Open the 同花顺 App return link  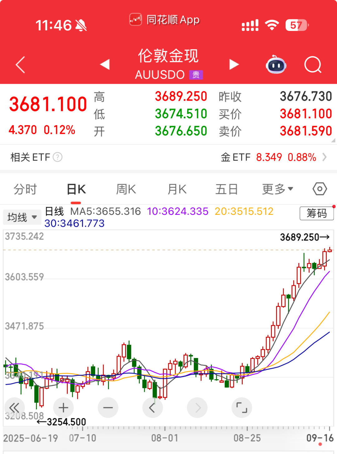164,20
